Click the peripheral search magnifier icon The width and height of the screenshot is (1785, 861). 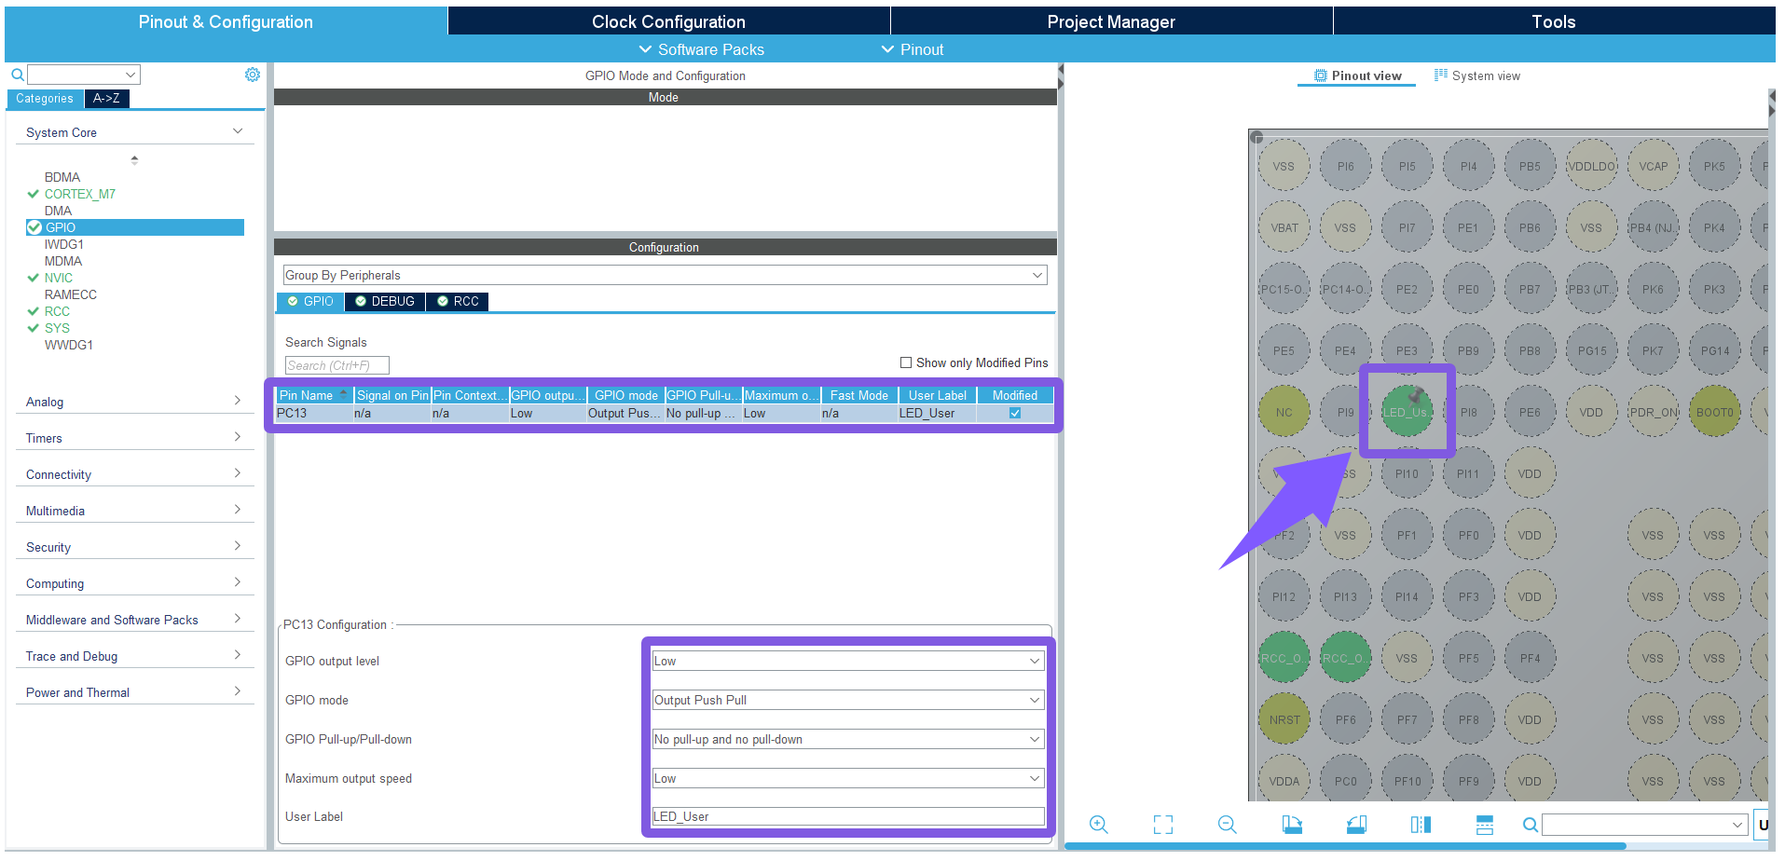point(17,75)
